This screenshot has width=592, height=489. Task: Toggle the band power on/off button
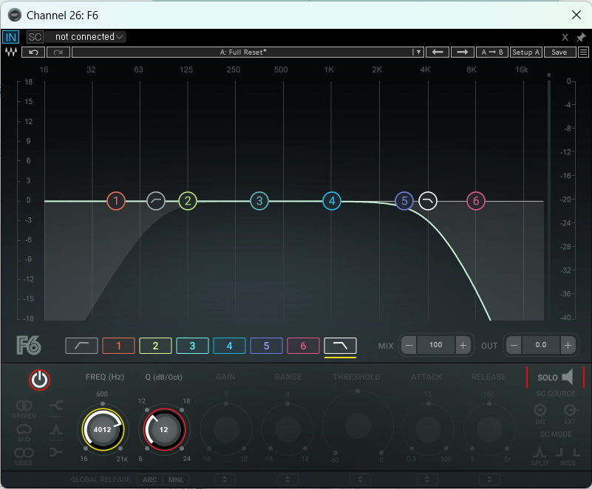click(39, 380)
